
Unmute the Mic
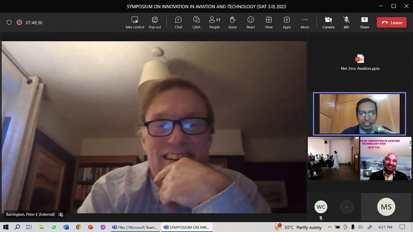[x=346, y=22]
